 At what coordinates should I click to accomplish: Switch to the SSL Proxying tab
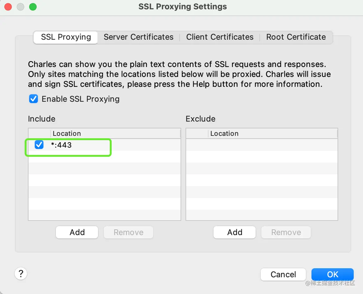tap(66, 37)
